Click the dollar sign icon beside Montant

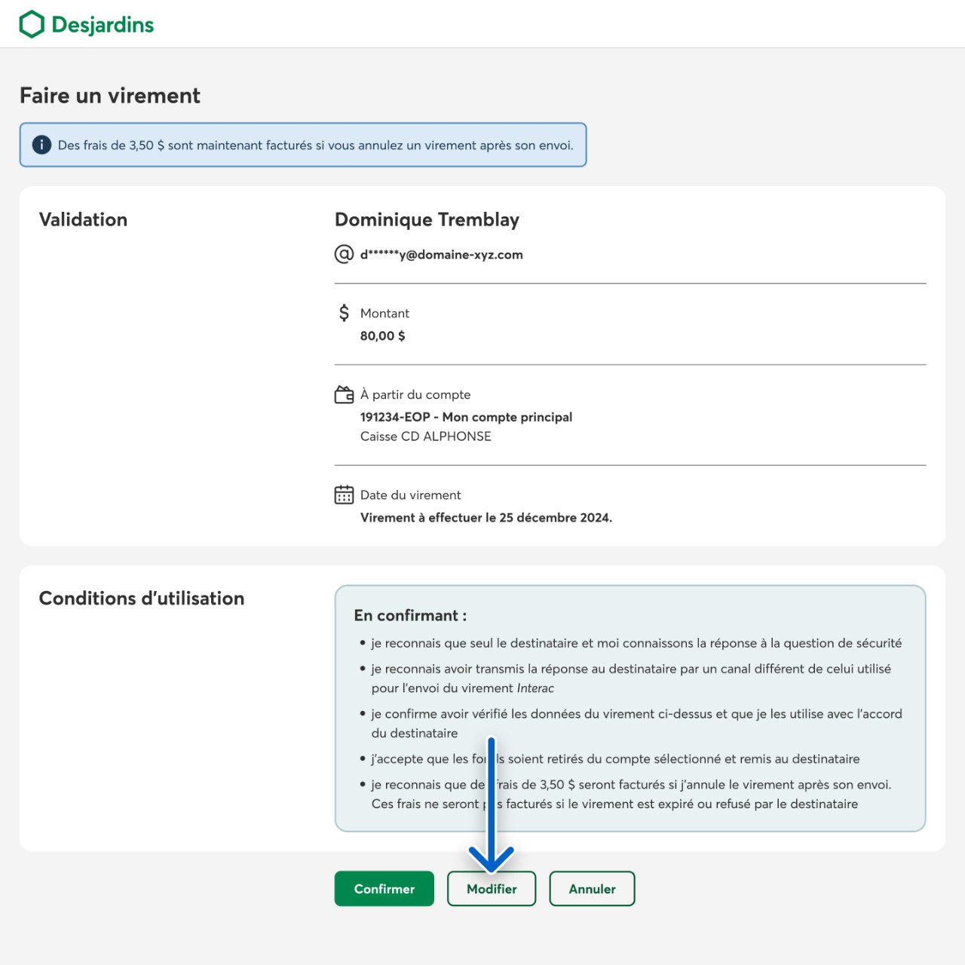tap(344, 313)
